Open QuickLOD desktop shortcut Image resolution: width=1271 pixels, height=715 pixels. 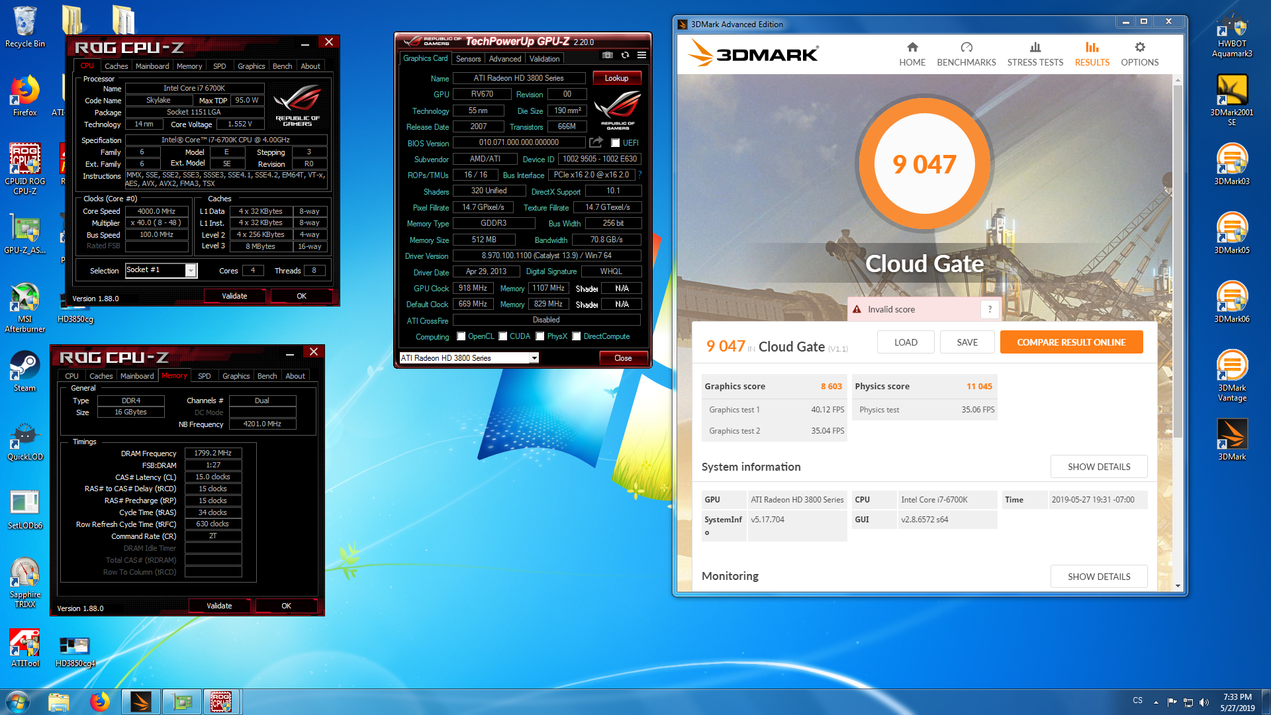pyautogui.click(x=25, y=441)
